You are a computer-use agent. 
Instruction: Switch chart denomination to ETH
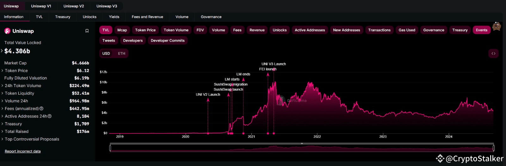click(x=121, y=54)
